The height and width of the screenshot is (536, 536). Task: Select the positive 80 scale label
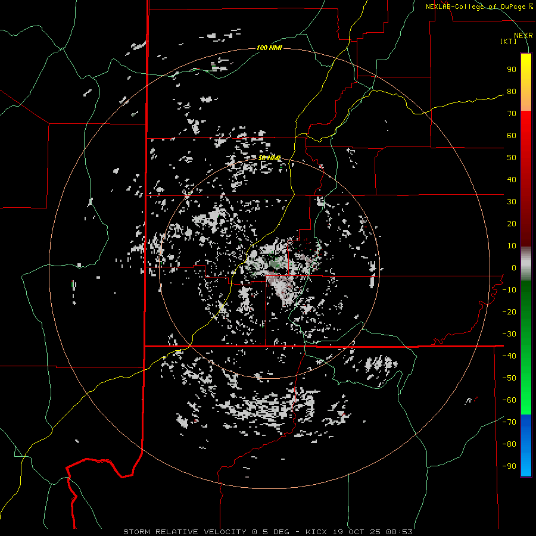click(512, 92)
